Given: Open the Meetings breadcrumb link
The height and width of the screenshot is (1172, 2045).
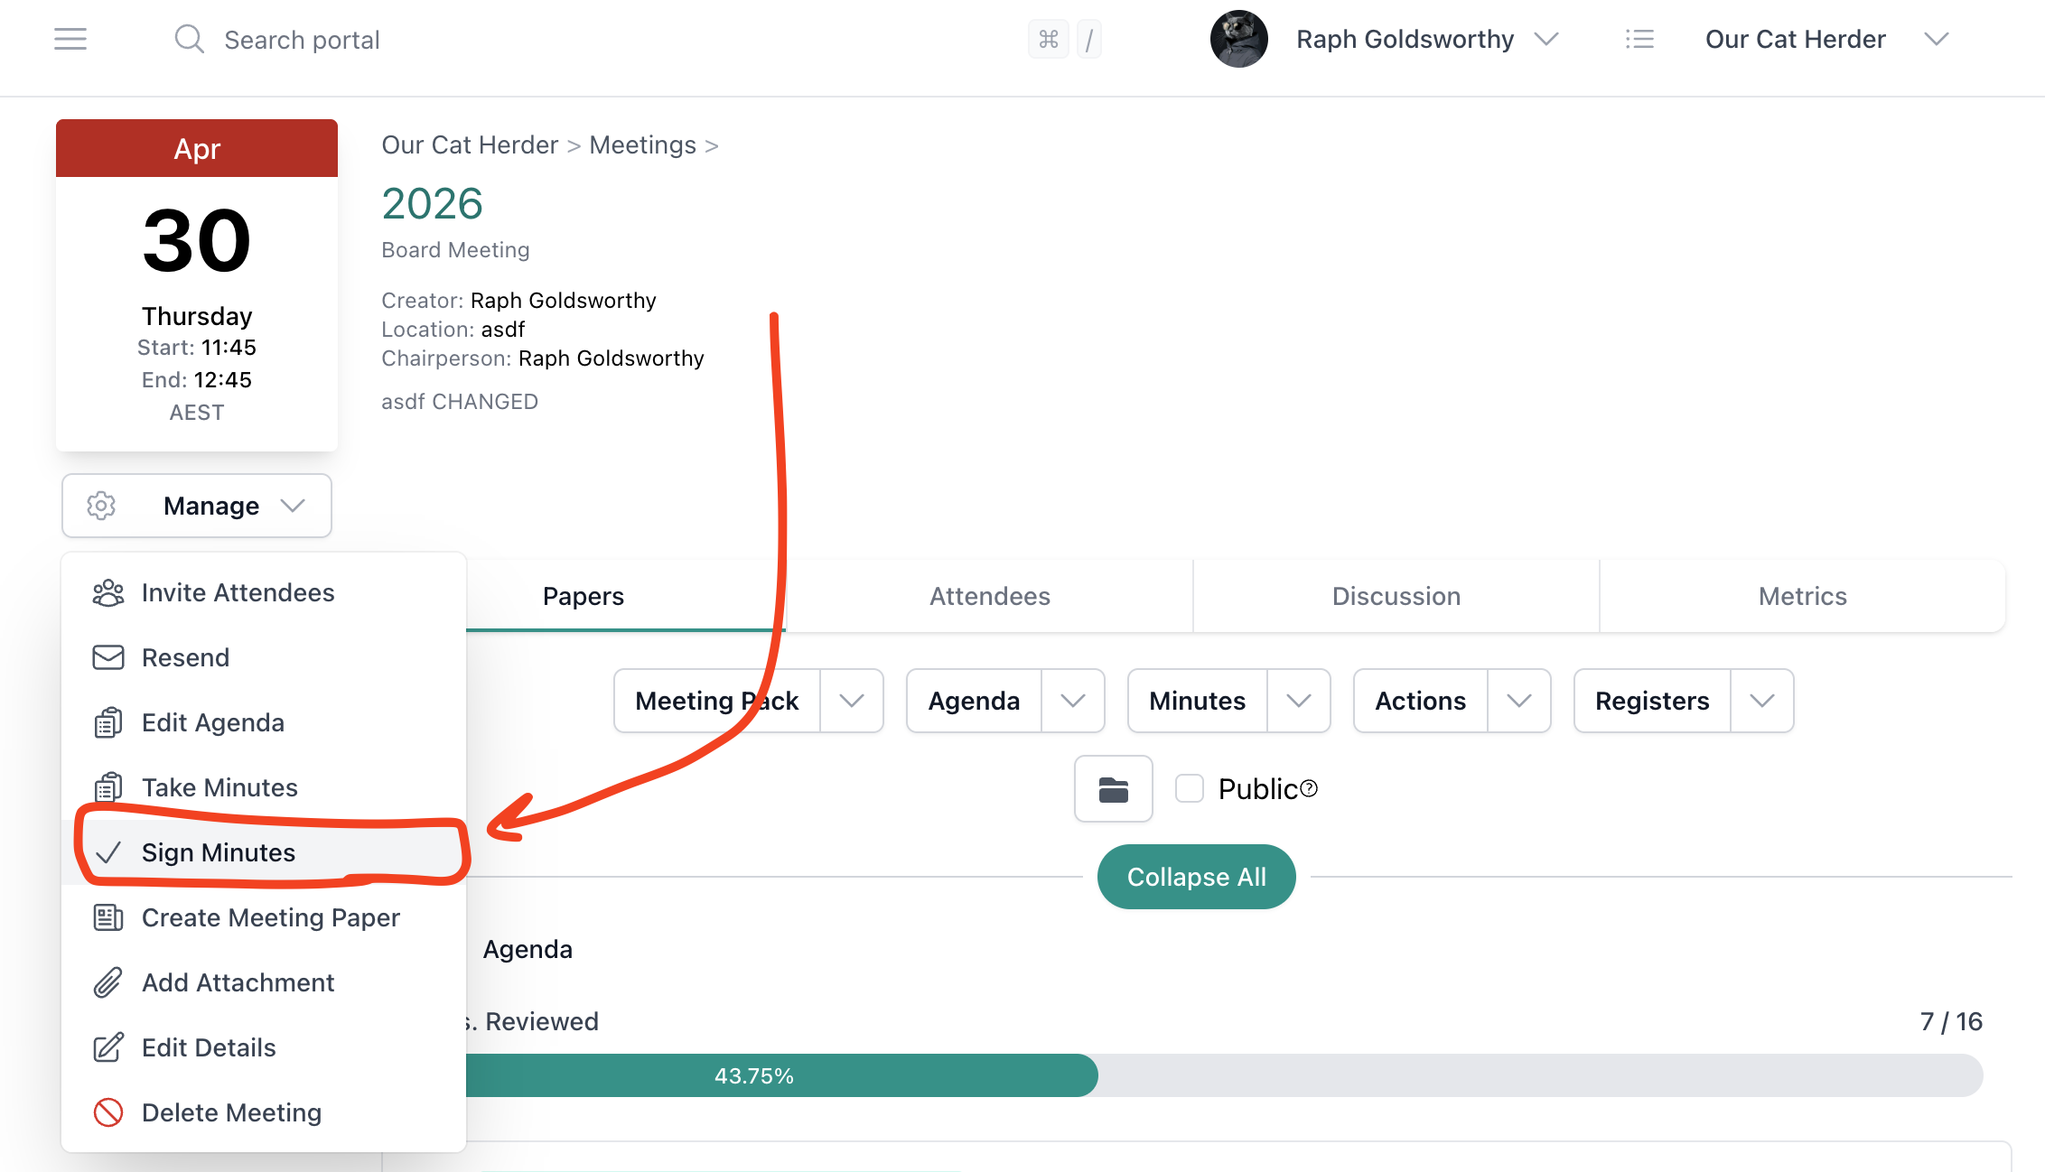Looking at the screenshot, I should tap(642, 144).
